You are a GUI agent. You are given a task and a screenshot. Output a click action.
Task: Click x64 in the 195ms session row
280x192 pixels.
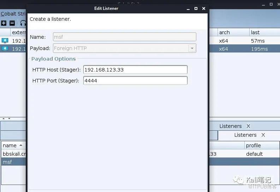point(224,49)
